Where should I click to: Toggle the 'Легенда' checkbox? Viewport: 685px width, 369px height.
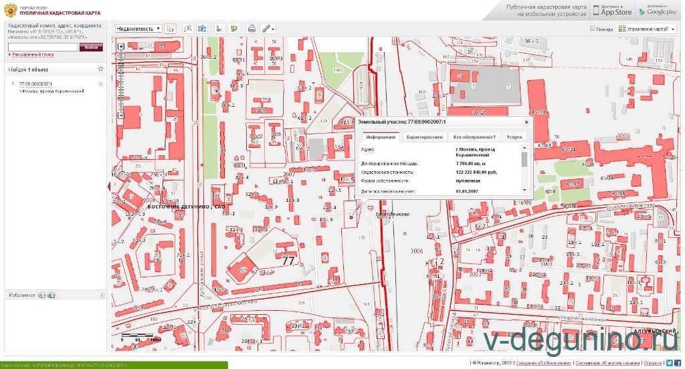tap(593, 29)
